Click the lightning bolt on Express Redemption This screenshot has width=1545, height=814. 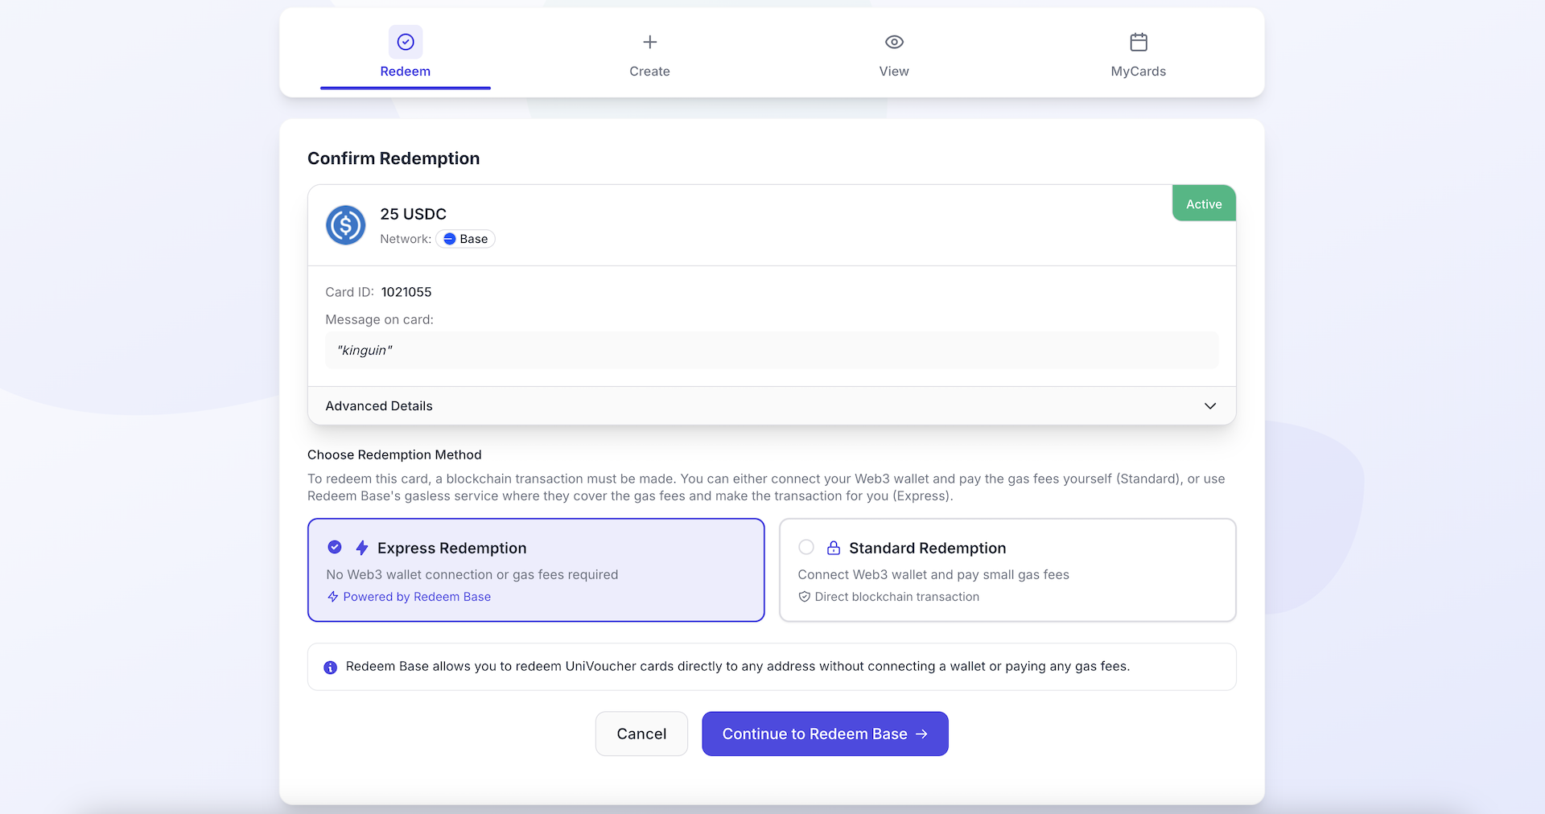[x=361, y=548]
